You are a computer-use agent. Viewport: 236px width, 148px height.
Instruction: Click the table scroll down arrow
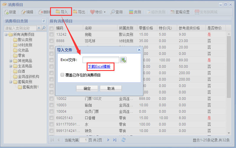coord(229,133)
